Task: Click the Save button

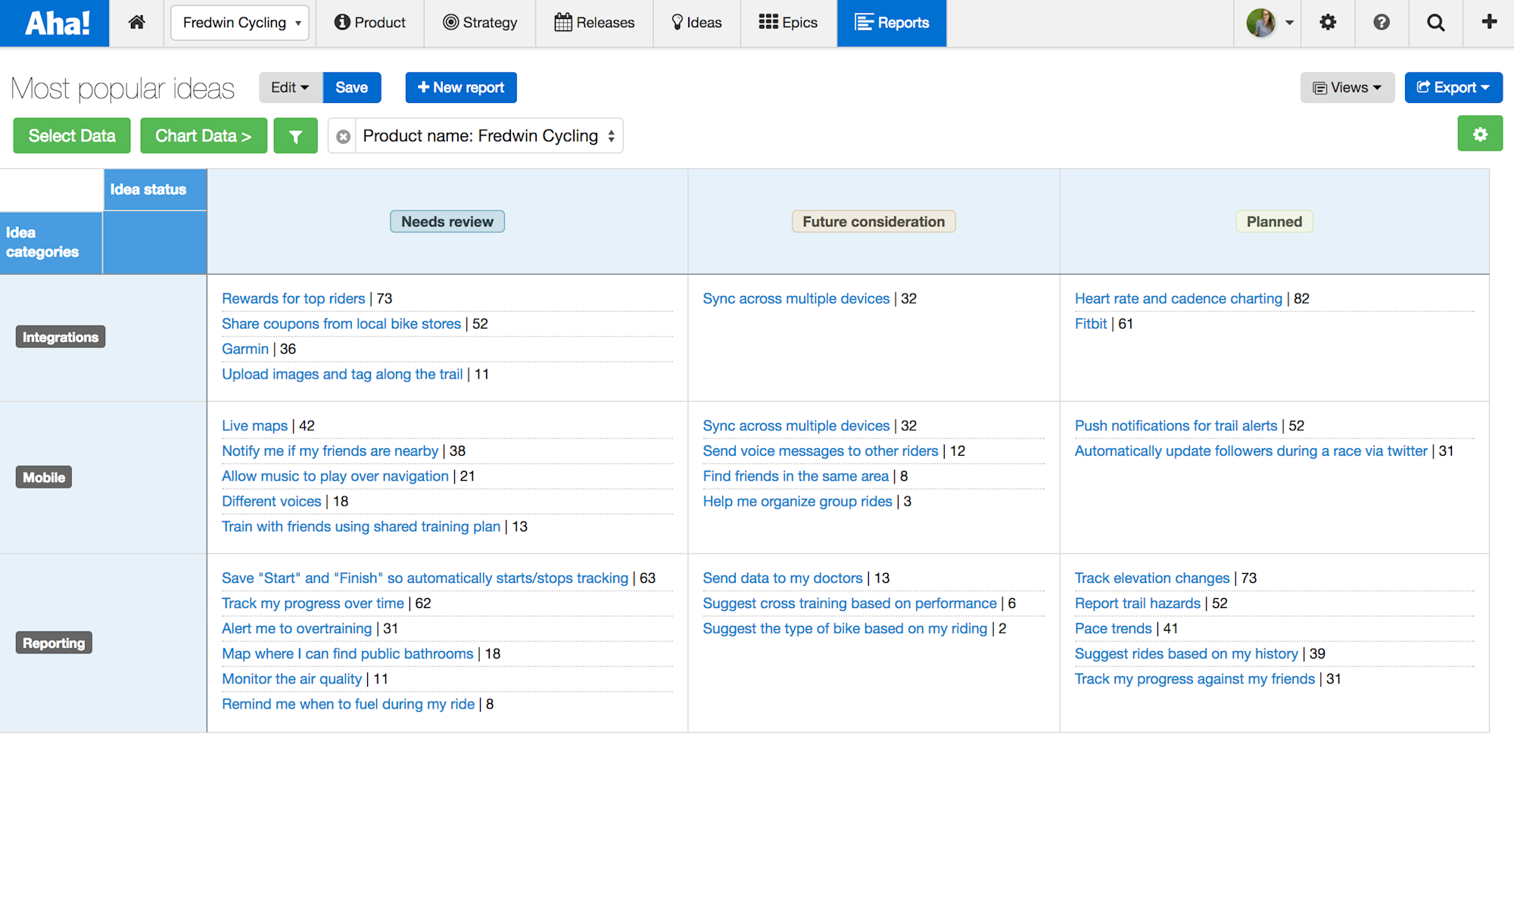Action: coord(351,88)
